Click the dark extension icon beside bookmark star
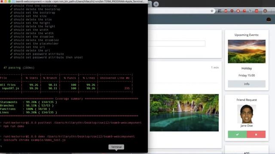 pyautogui.click(x=220, y=11)
